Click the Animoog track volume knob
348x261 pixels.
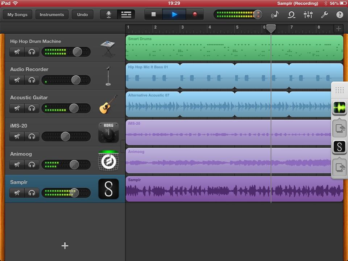74,165
